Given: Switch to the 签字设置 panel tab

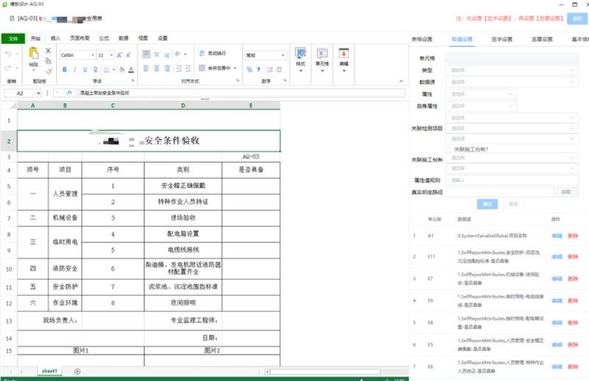Looking at the screenshot, I should click(502, 40).
